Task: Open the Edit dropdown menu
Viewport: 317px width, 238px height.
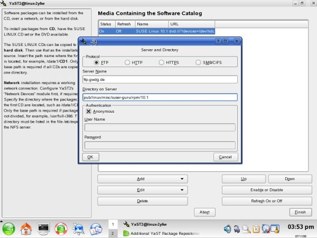Action: [143, 190]
